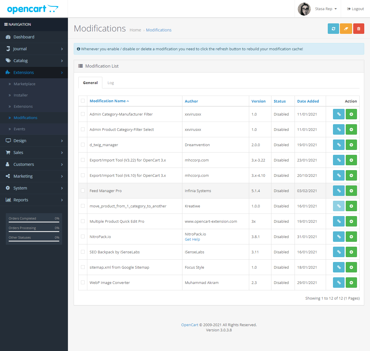Viewport: 370px width, 351px height.
Task: Tick checkbox for Feed Manager Pro
Action: 83,191
